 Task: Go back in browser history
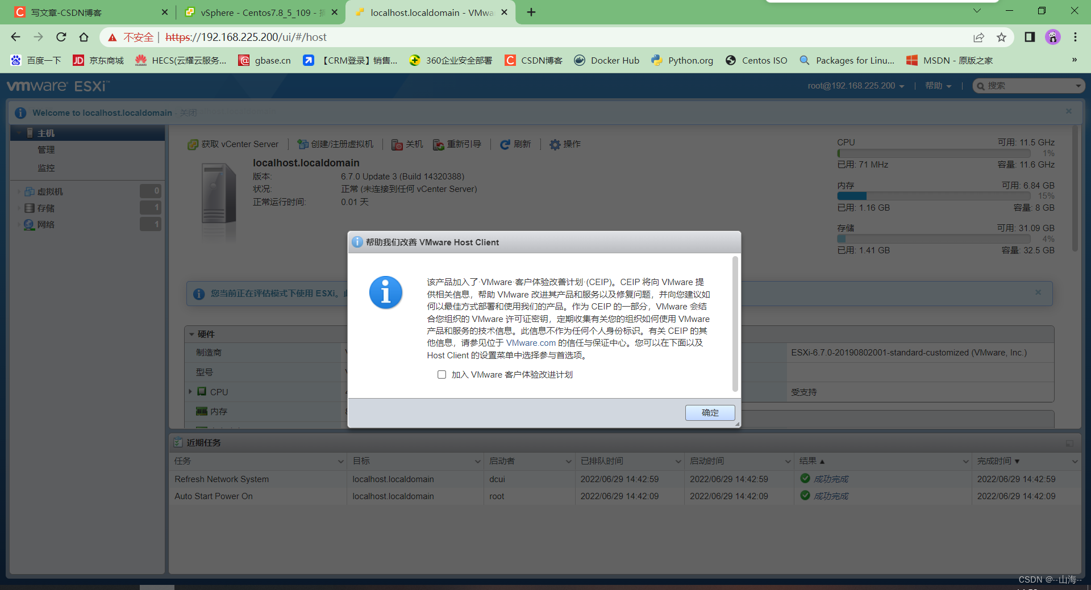click(x=15, y=37)
